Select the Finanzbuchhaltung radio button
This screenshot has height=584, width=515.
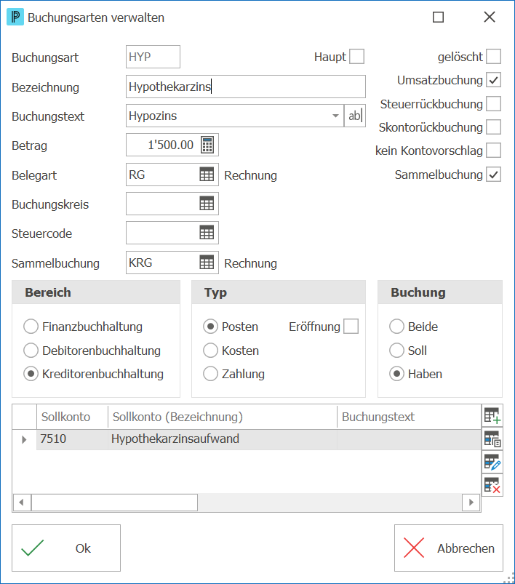31,327
